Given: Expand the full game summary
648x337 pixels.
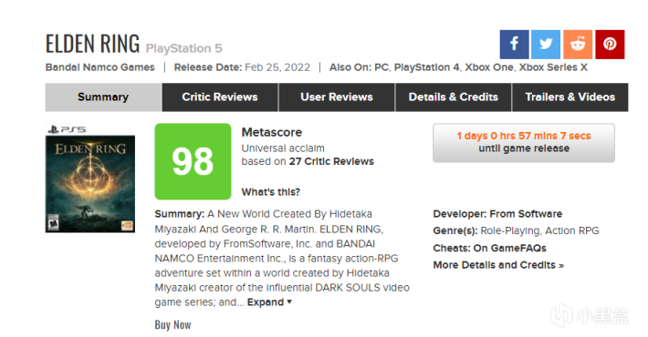Looking at the screenshot, I should pyautogui.click(x=269, y=302).
